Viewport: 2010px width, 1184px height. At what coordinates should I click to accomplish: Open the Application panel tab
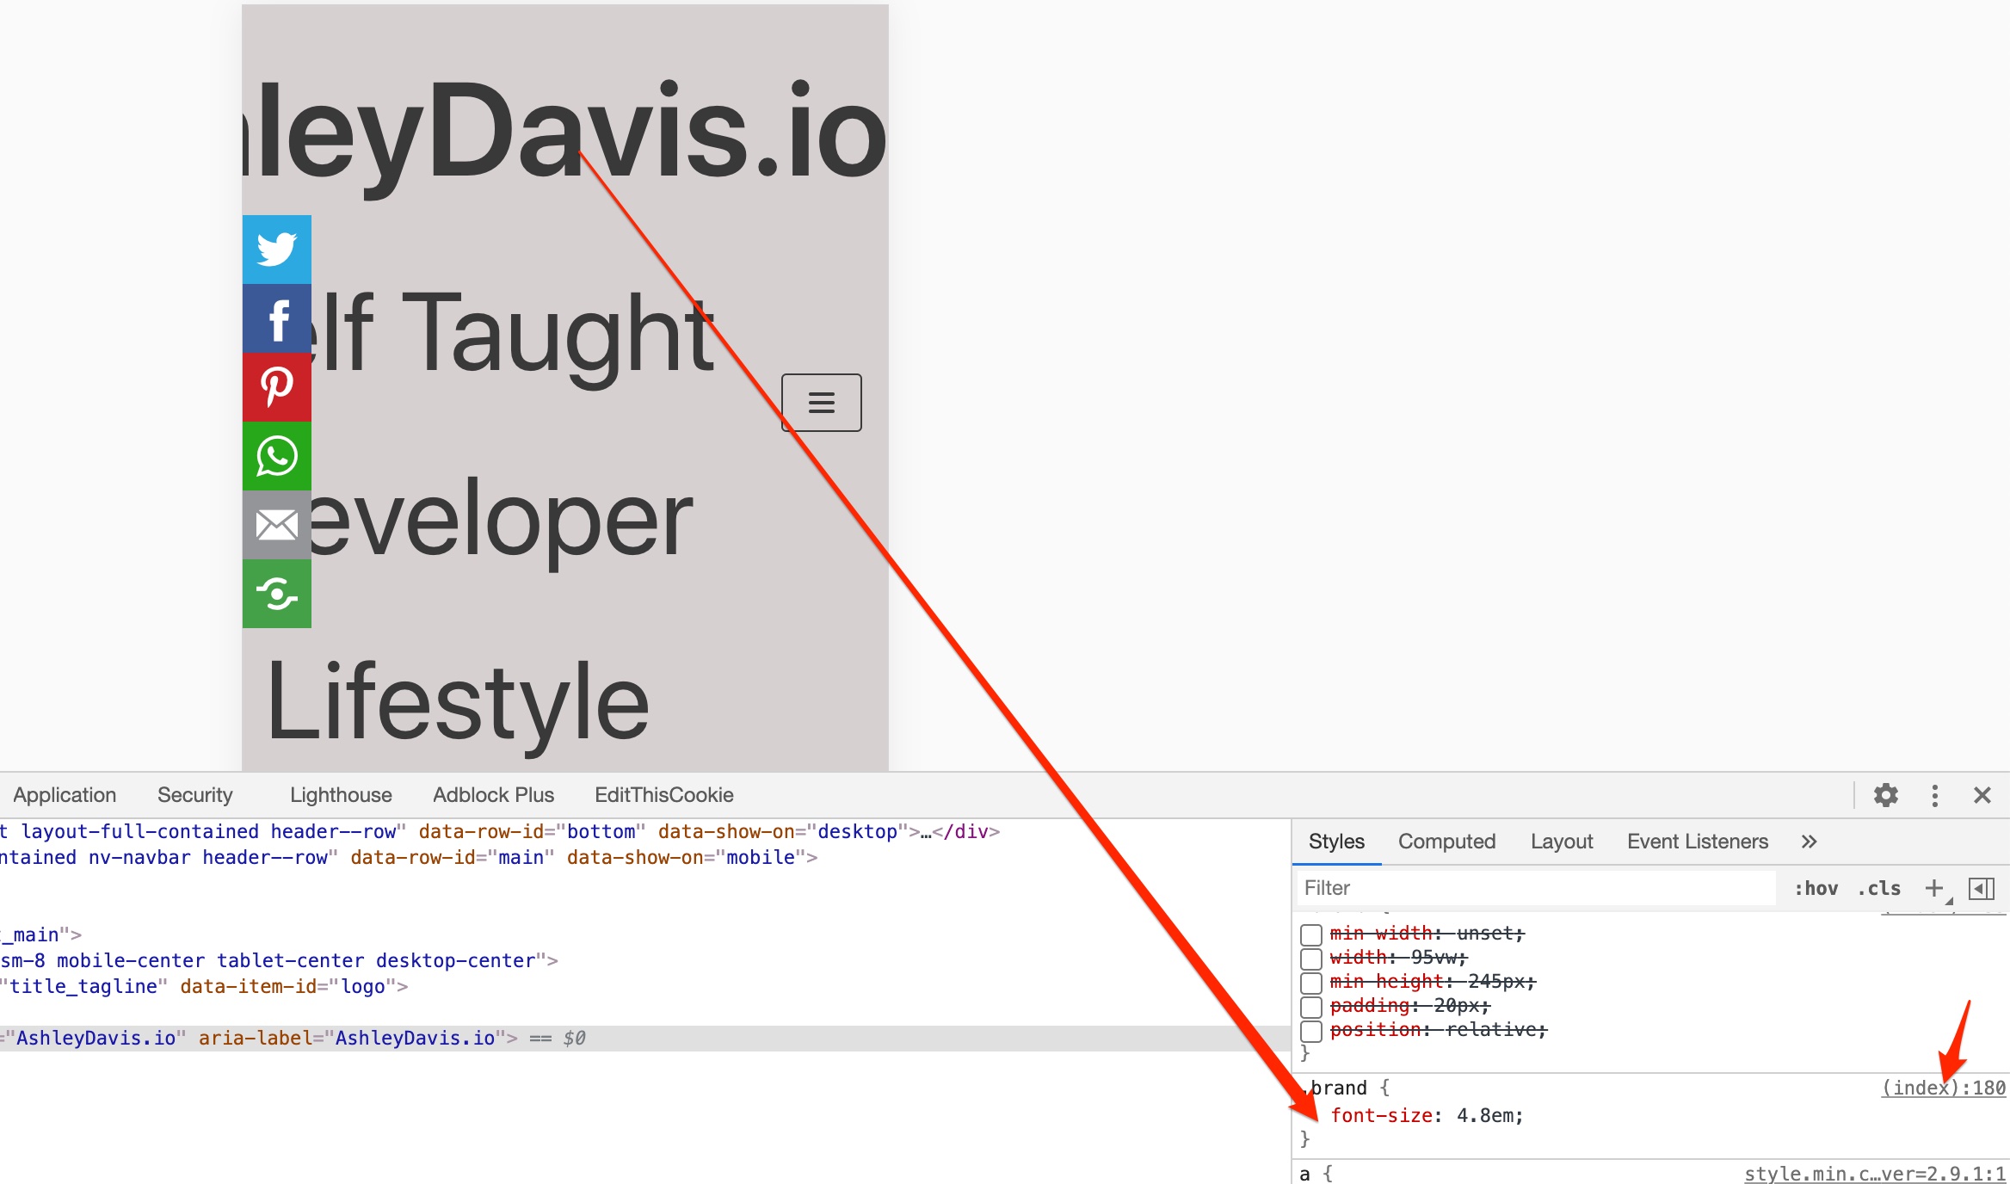65,795
